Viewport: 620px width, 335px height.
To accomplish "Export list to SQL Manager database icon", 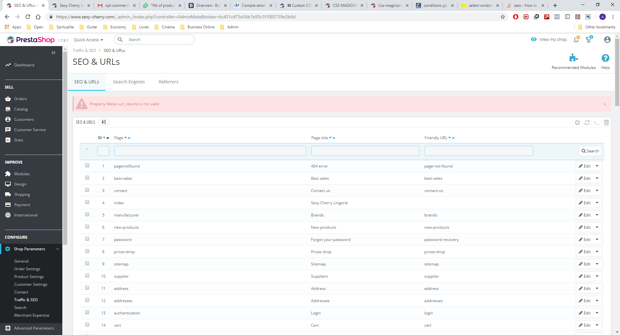I will coord(606,123).
